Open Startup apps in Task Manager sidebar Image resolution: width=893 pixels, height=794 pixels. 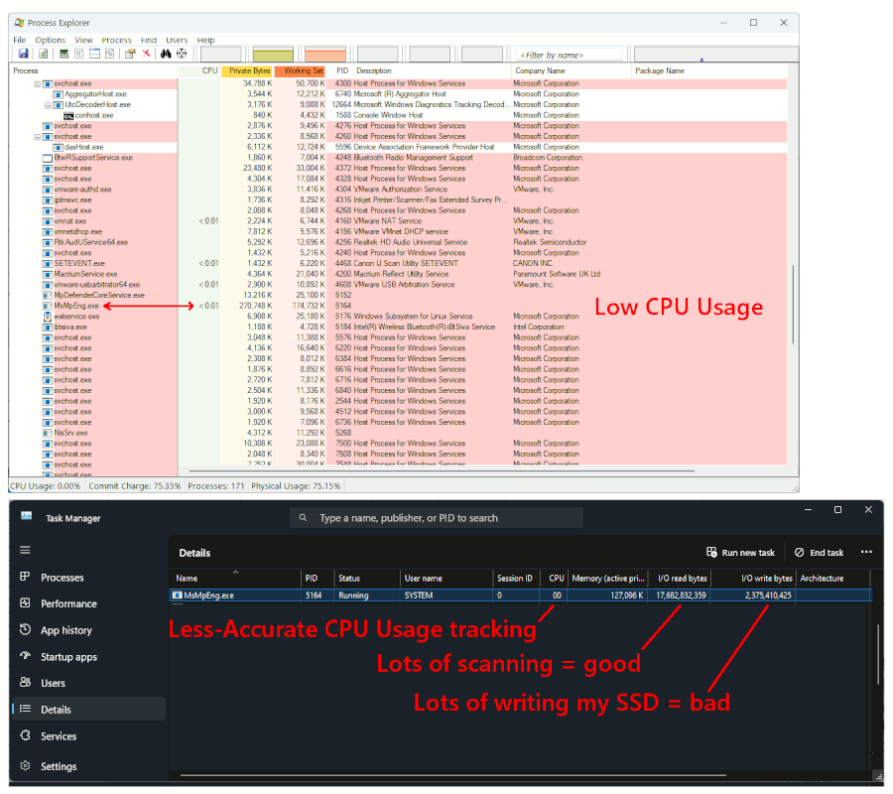pos(89,657)
